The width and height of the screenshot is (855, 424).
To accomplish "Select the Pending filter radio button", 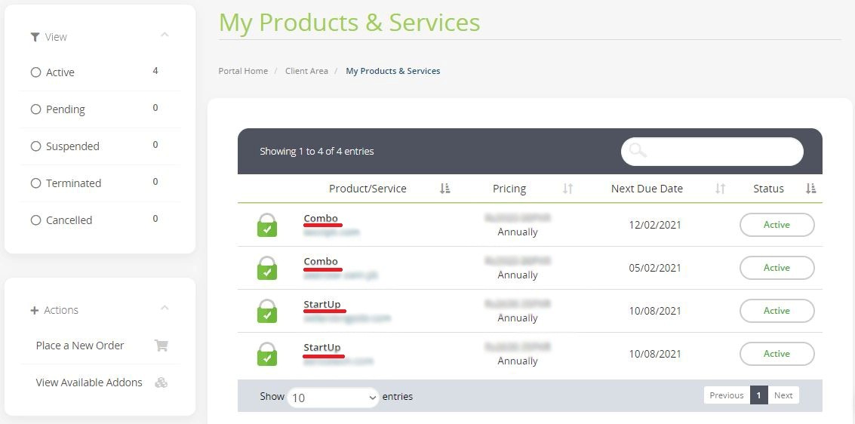I will click(35, 109).
